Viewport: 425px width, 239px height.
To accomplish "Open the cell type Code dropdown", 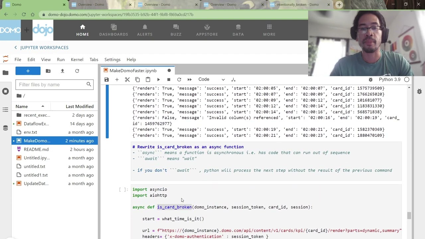I will point(212,79).
